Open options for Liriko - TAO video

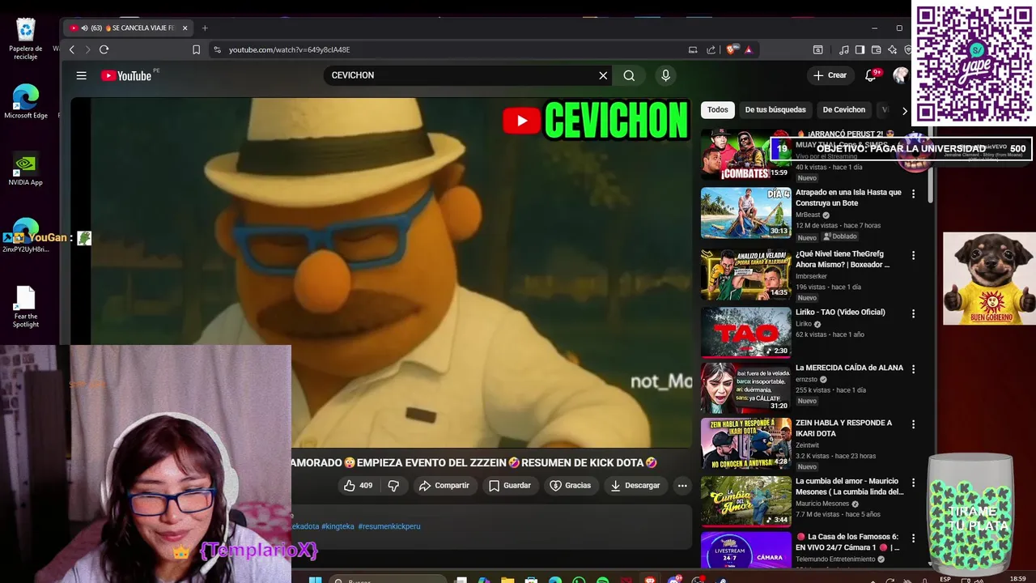[913, 313]
